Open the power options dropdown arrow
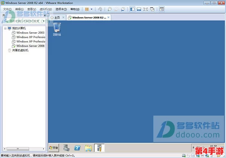The image size is (226, 158). click(x=92, y=9)
